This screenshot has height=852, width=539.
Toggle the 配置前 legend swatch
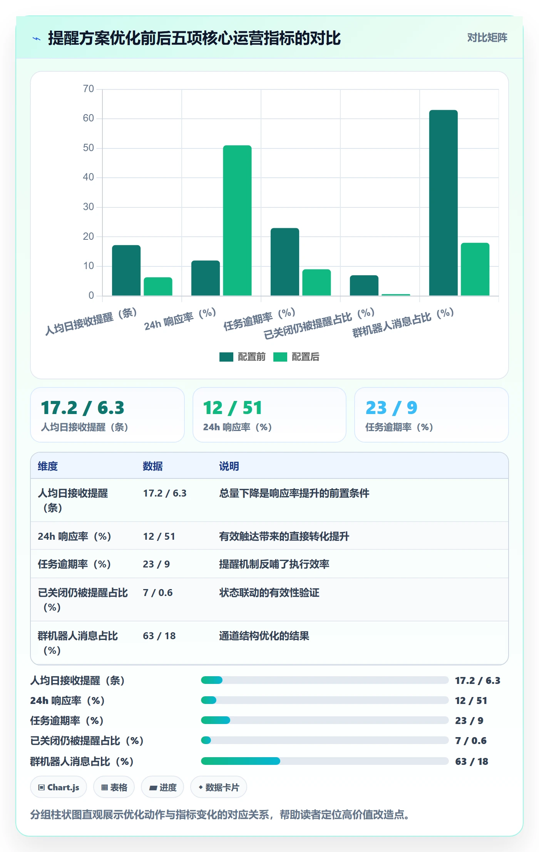(x=226, y=357)
